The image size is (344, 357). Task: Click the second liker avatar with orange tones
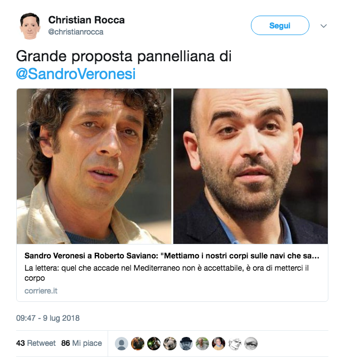(x=138, y=344)
